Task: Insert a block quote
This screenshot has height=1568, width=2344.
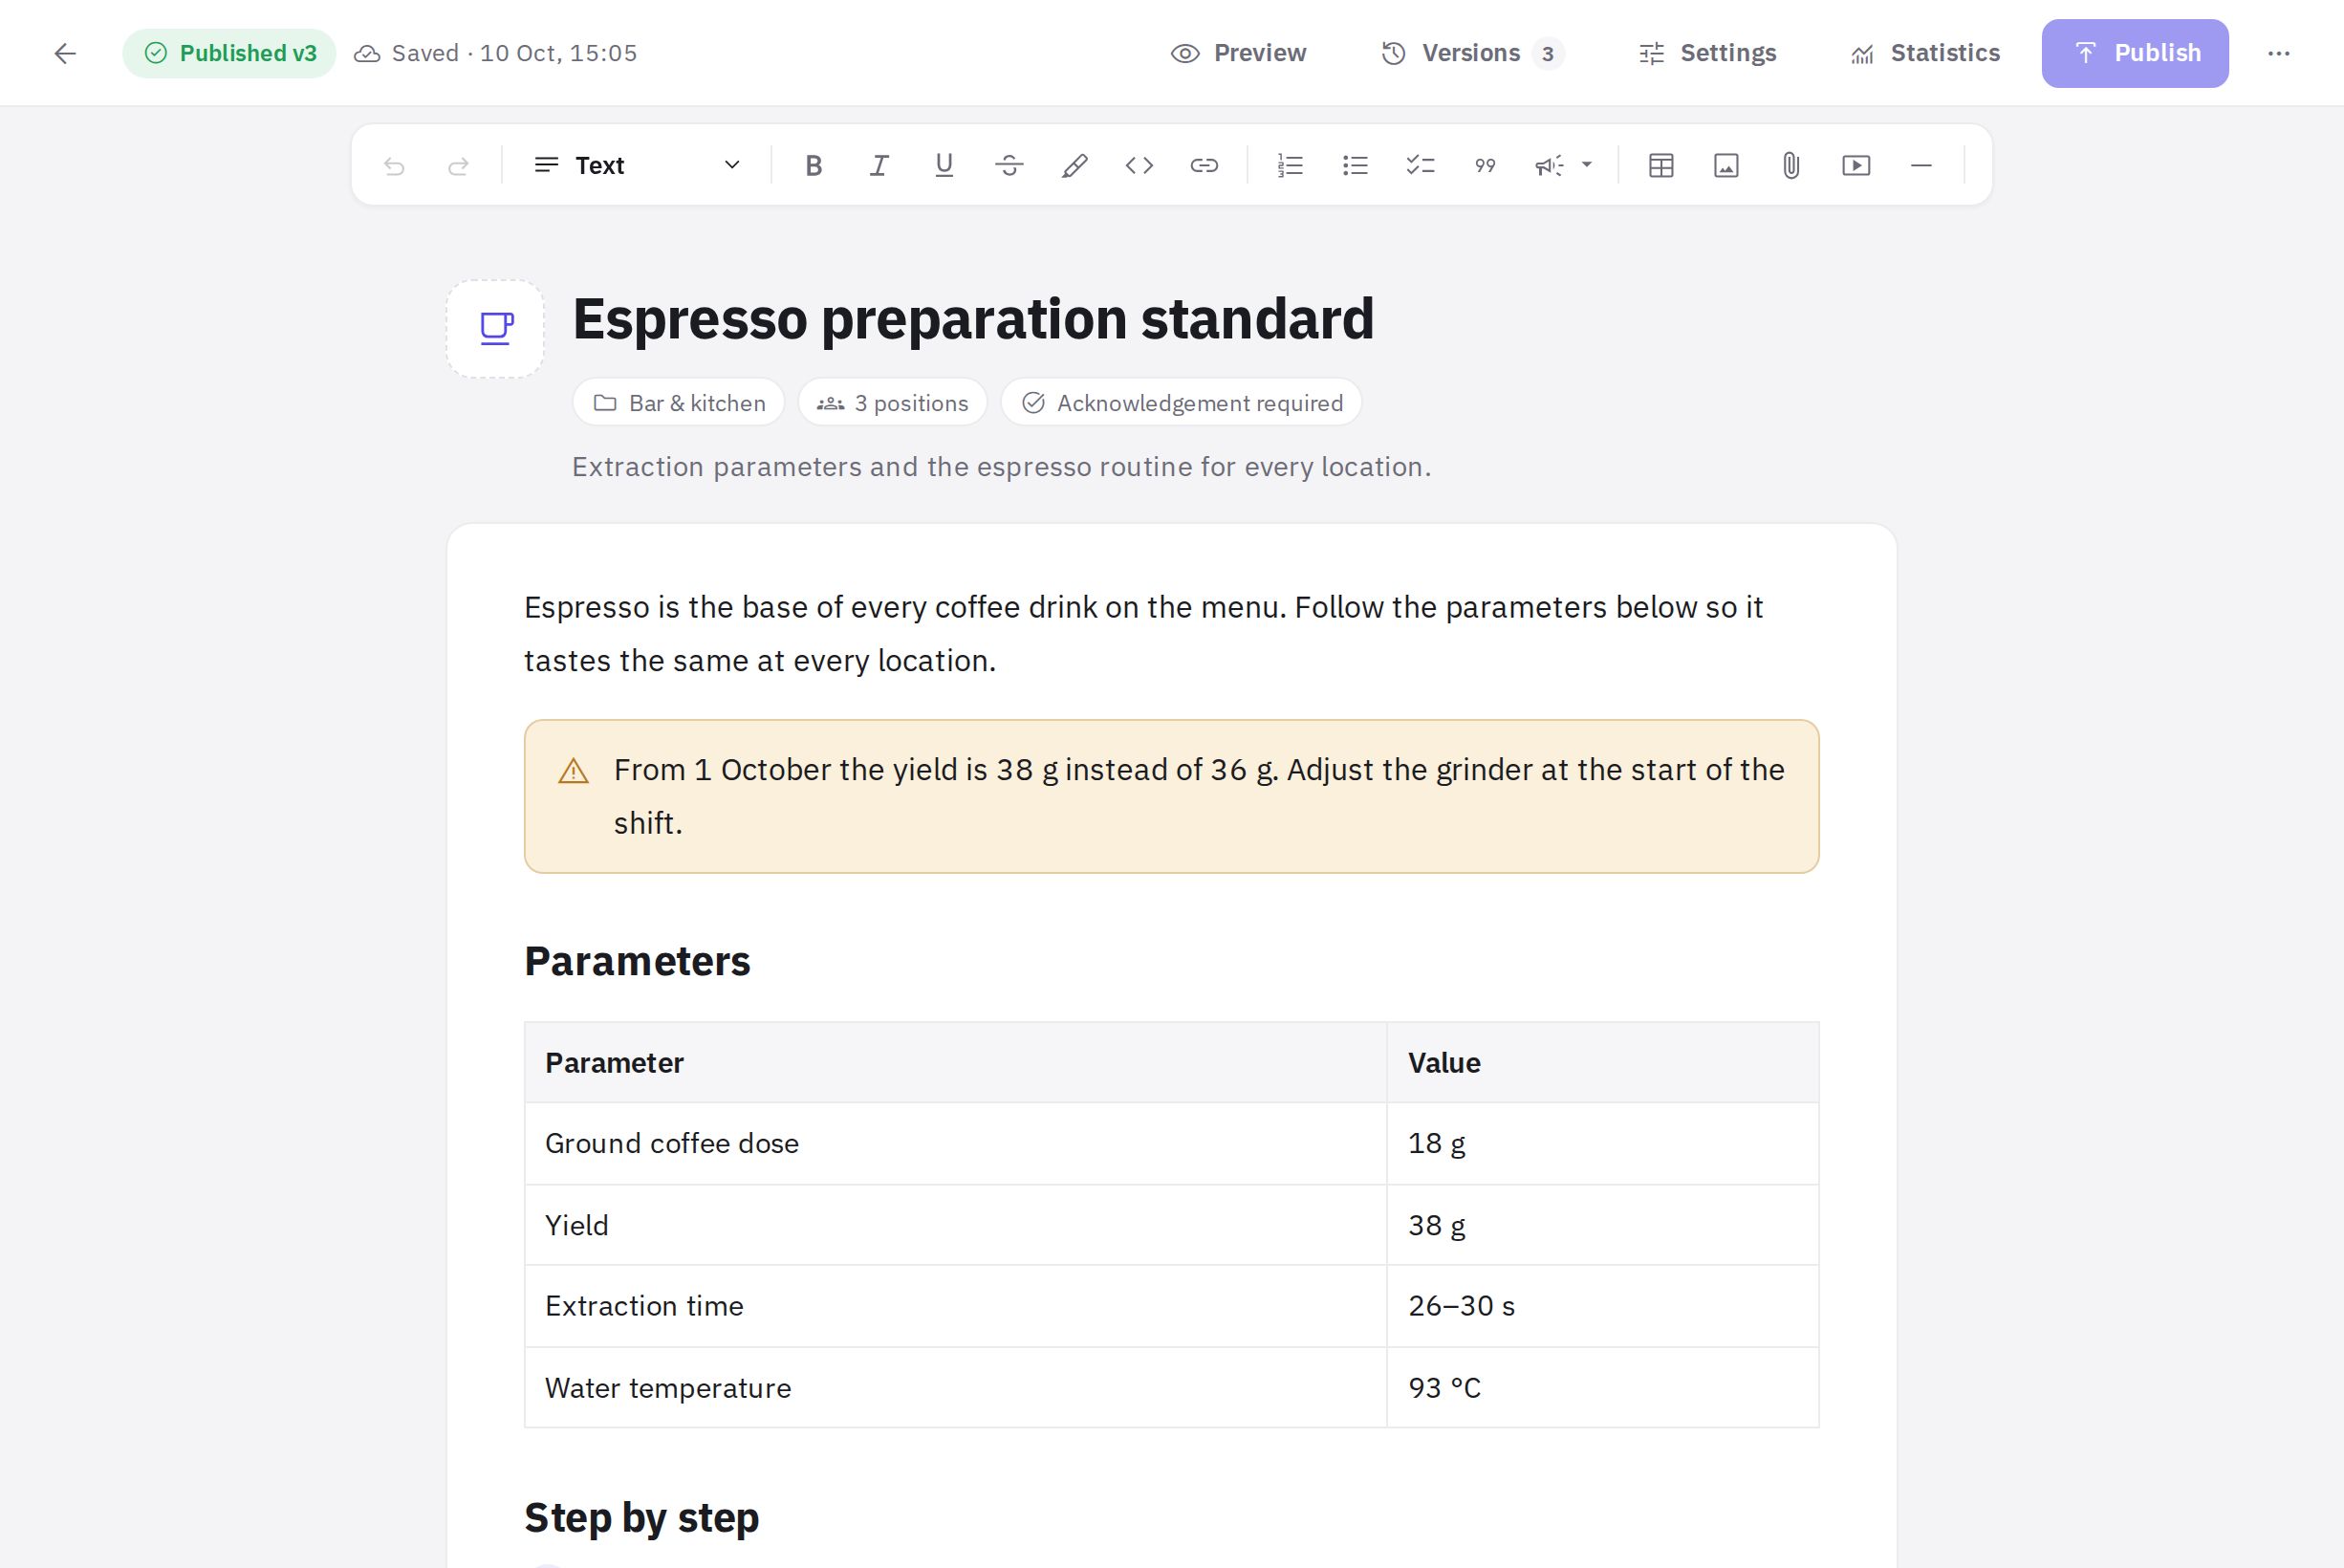Action: pyautogui.click(x=1486, y=165)
